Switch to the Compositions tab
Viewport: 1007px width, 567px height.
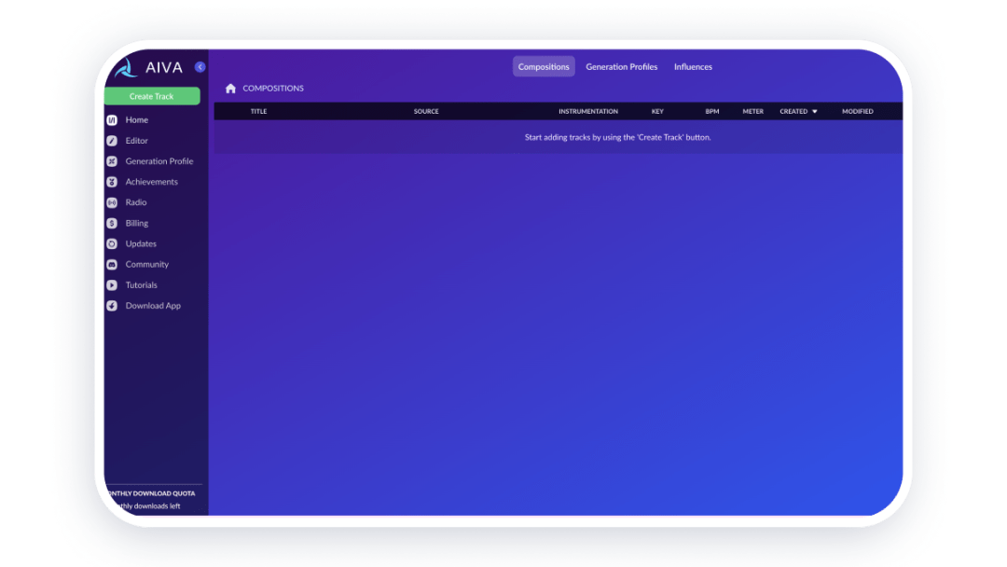544,67
